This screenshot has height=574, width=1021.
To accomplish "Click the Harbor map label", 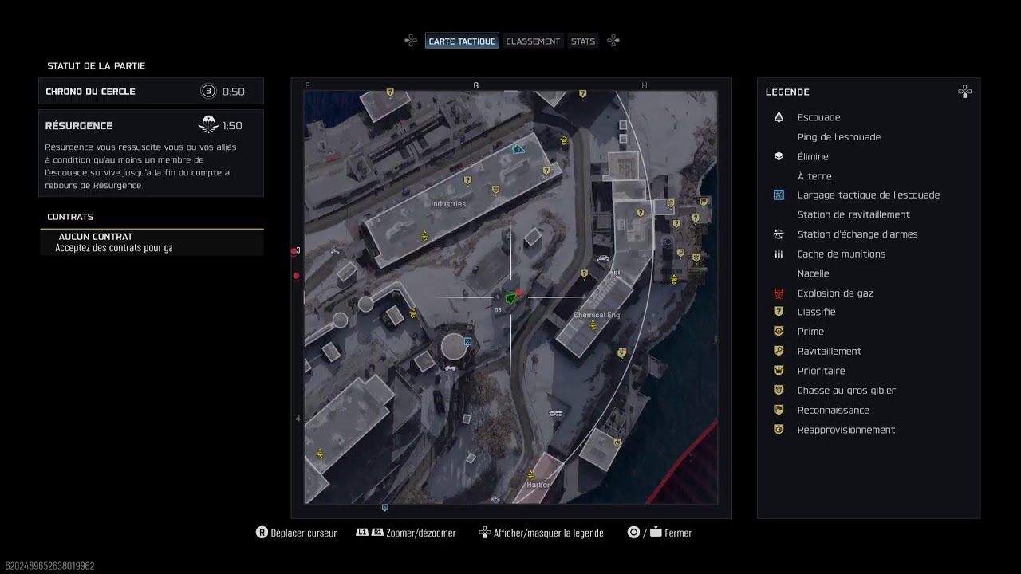I will 538,485.
